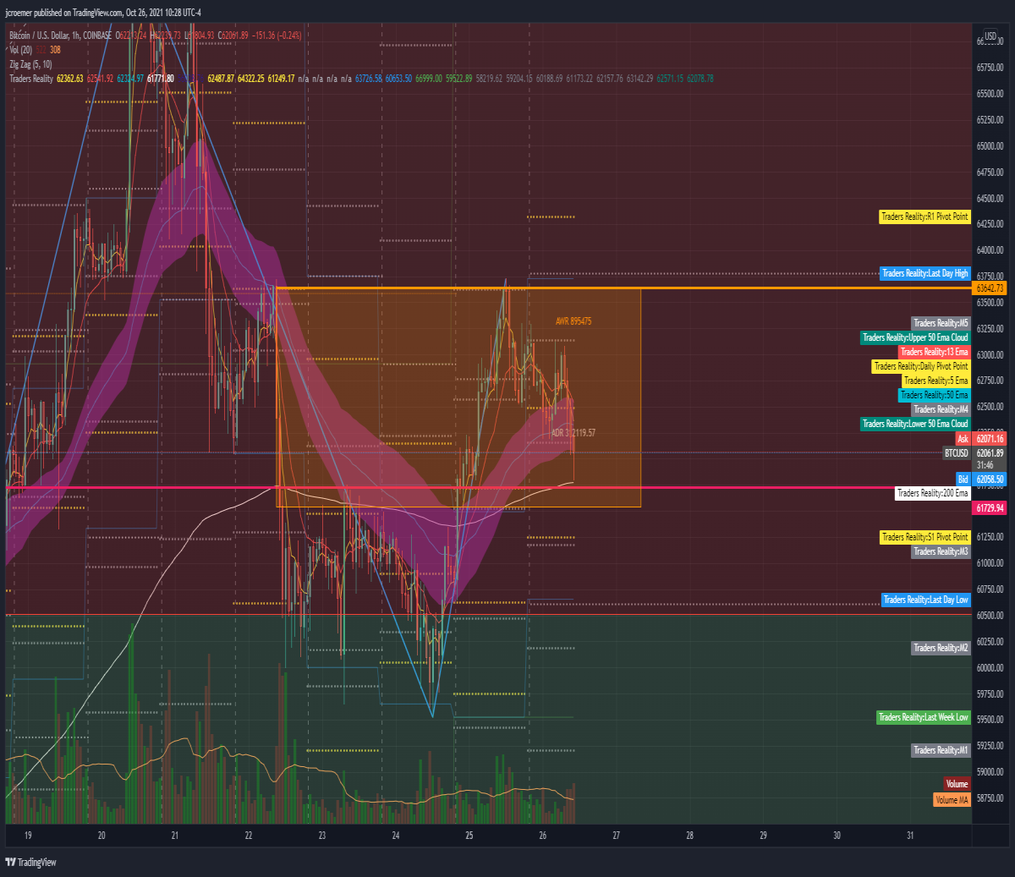The width and height of the screenshot is (1015, 877).
Task: Click the Traders Reality:13 Ema label
Action: [934, 352]
